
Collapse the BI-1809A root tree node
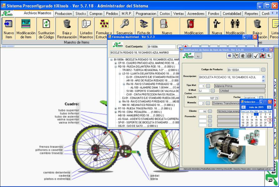point(111,59)
